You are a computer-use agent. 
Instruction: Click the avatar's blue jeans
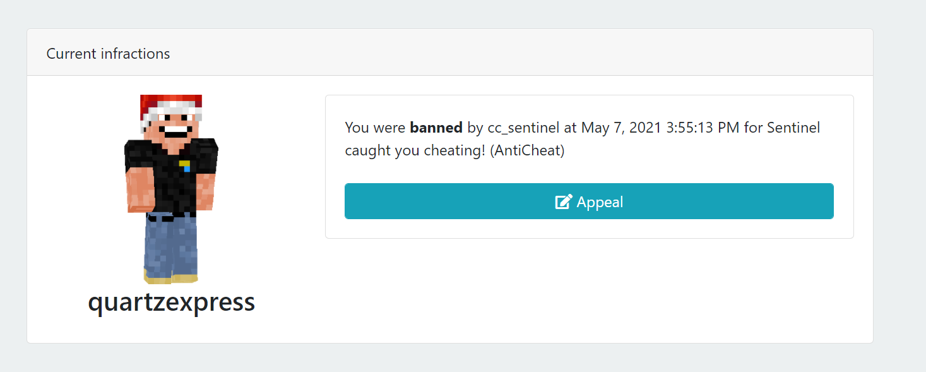[171, 246]
